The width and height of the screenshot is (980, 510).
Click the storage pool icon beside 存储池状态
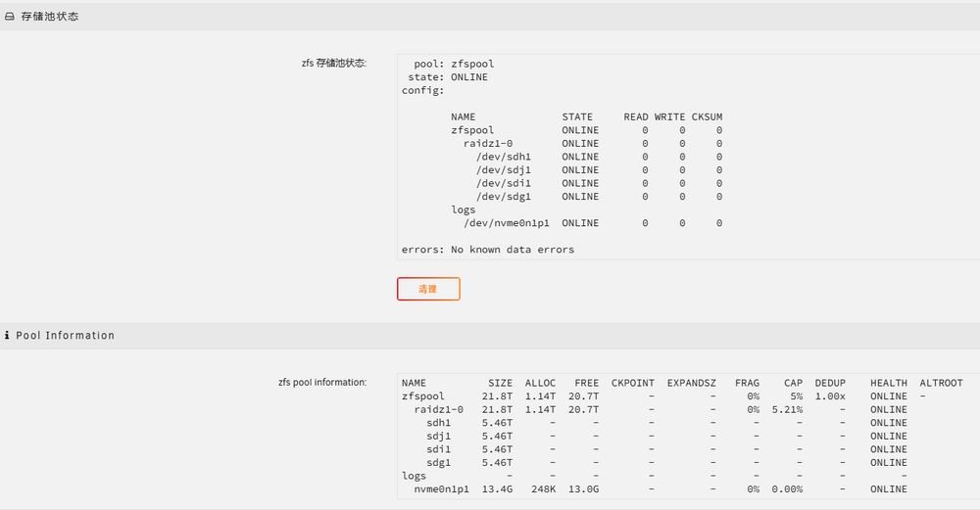point(10,17)
